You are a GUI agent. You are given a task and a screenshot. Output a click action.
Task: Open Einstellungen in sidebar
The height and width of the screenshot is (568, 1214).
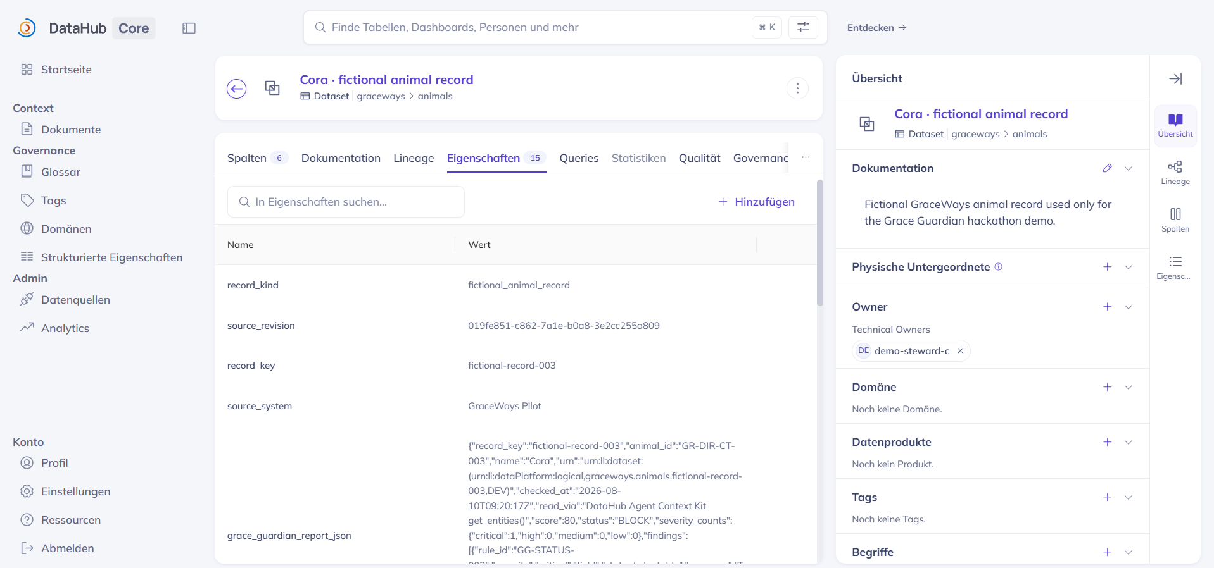pos(65,491)
